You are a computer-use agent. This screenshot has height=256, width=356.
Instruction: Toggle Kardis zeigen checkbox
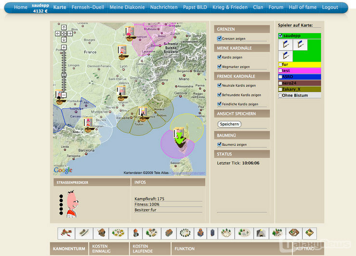[219, 57]
